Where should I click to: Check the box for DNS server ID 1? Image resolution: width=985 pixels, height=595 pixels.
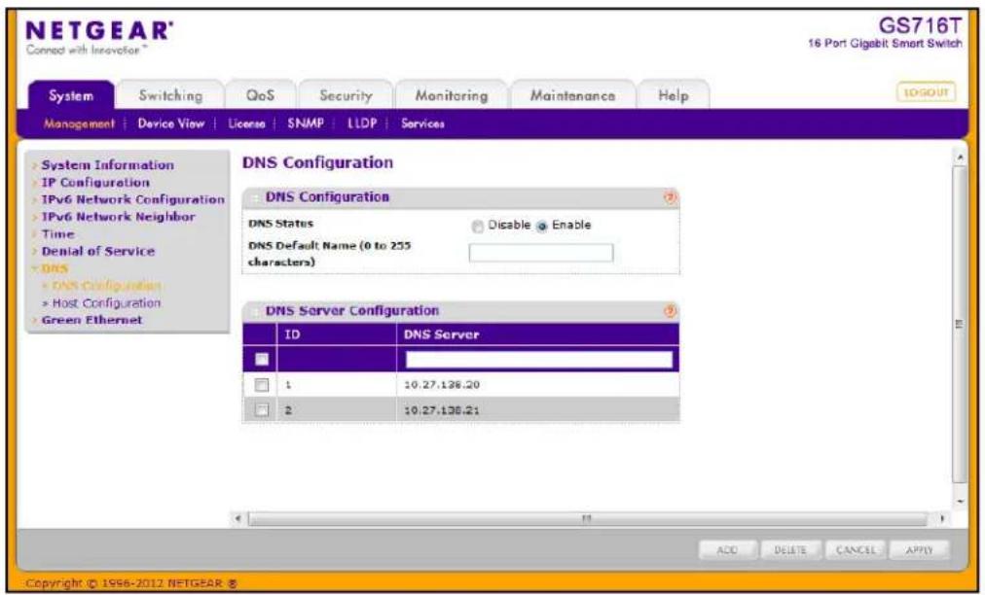[261, 385]
